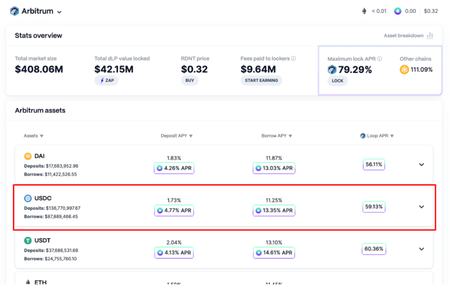Expand the DAI row chevron
This screenshot has height=303, width=451.
tap(421, 164)
